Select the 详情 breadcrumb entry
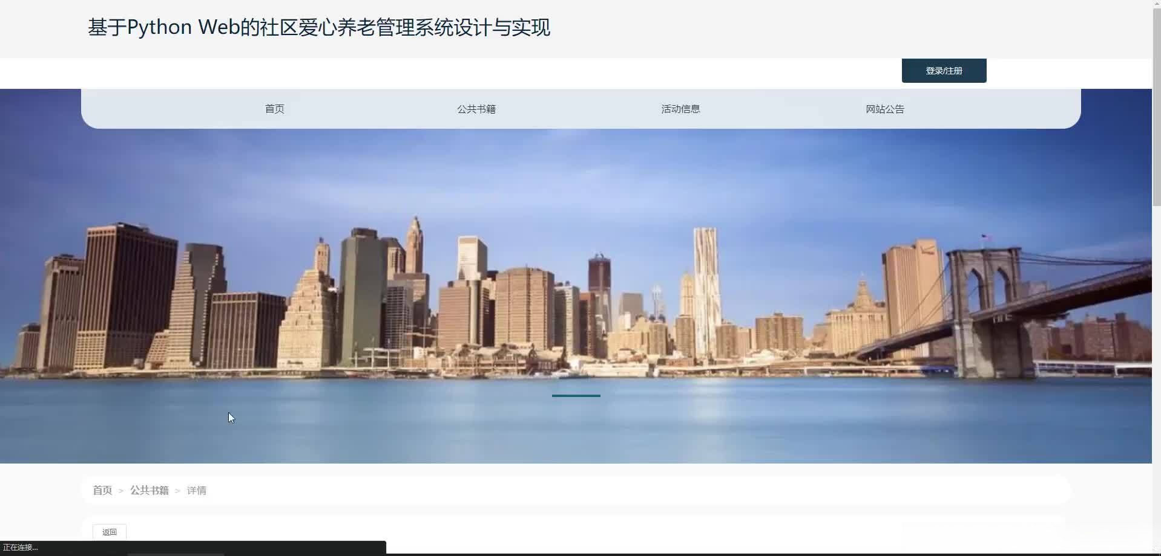 click(196, 490)
